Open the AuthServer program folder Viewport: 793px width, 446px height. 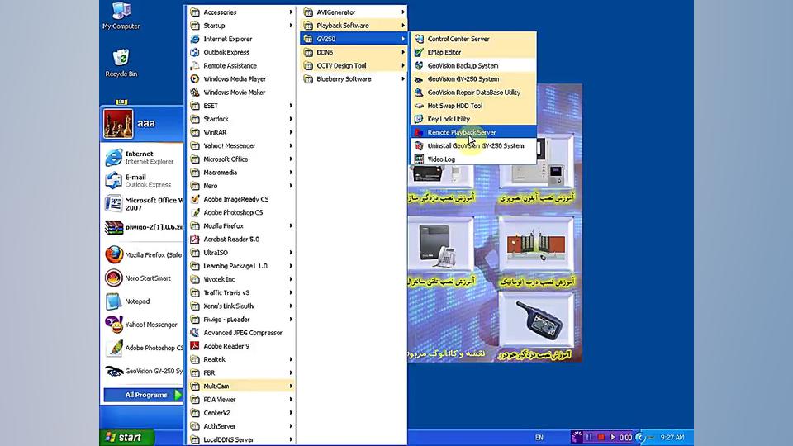[240, 426]
